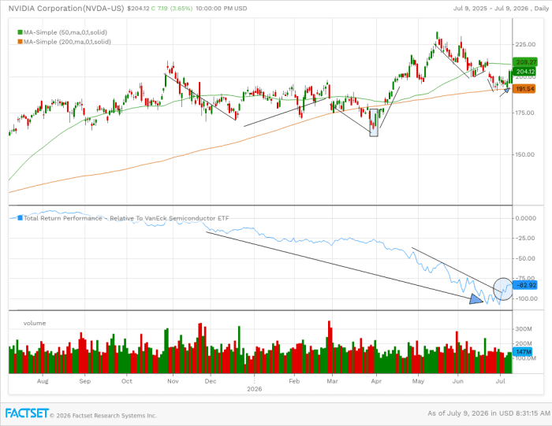Click the © 2026 Factset Research Systems Inc. notice
552x426 pixels.
(103, 416)
